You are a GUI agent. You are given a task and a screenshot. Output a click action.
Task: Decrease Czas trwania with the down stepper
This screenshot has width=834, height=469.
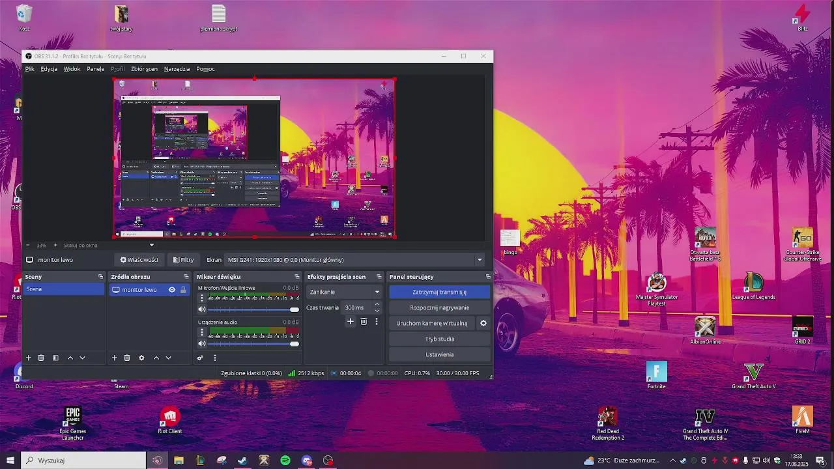coord(377,311)
